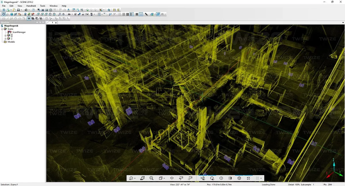Click the Save project icon
This screenshot has height=186, width=345.
click(x=18, y=10)
